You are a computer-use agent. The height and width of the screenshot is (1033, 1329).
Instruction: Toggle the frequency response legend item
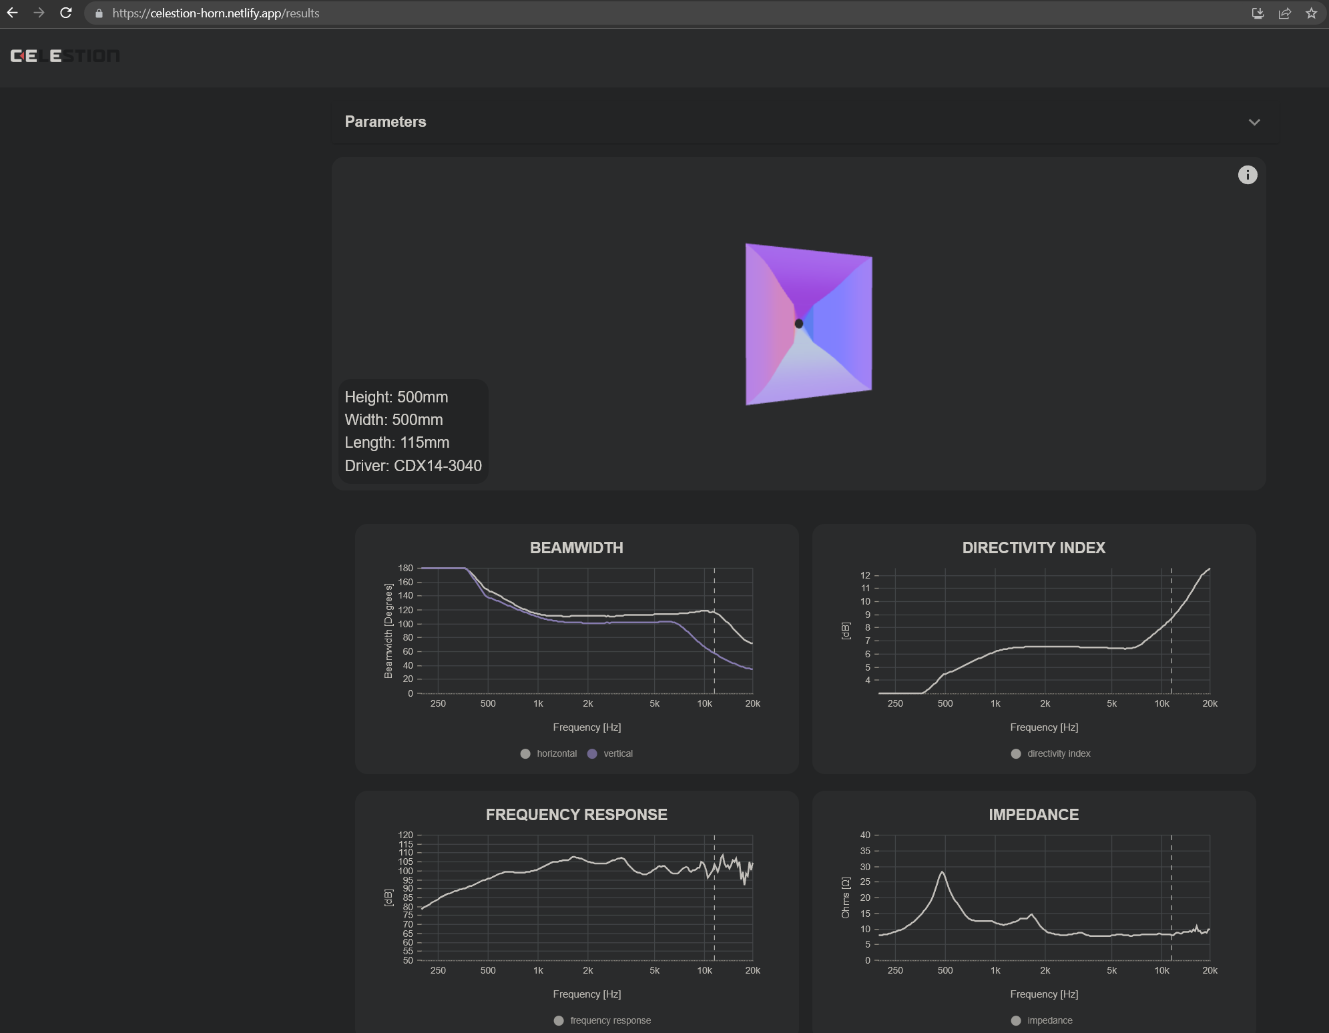603,1020
